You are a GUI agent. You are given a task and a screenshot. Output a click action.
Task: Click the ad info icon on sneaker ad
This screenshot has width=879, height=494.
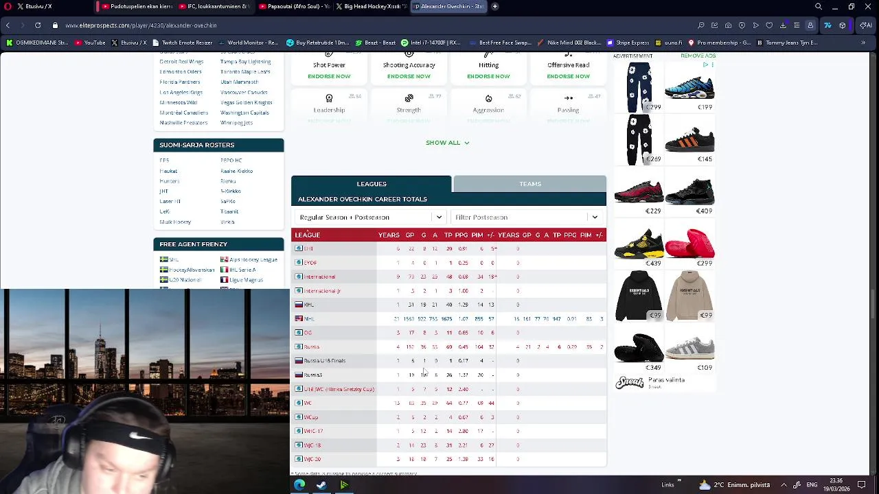pyautogui.click(x=707, y=64)
